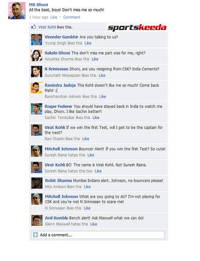Viewport: 200px width, 261px height.
Task: Like Ravindra Jadeja's comment
Action: click(x=103, y=96)
